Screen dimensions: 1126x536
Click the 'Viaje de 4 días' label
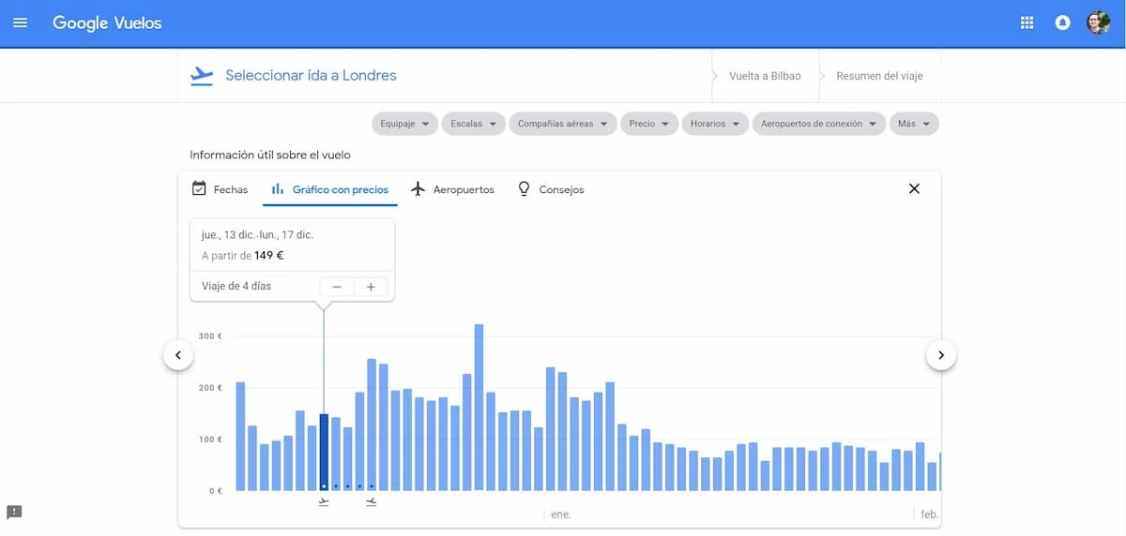point(236,286)
